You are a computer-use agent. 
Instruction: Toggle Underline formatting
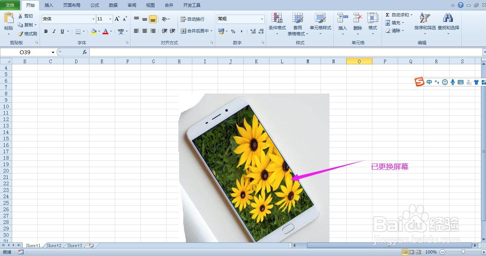(62, 31)
